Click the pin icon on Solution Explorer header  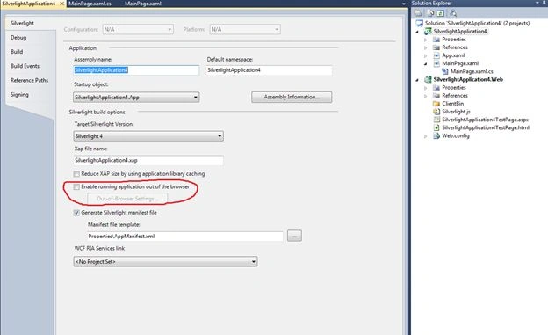pyautogui.click(x=545, y=3)
